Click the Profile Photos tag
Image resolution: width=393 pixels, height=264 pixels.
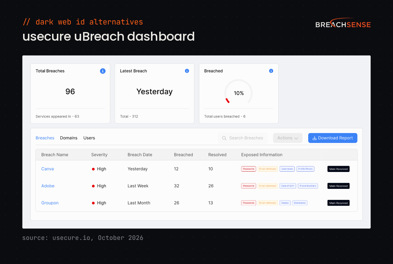point(305,169)
